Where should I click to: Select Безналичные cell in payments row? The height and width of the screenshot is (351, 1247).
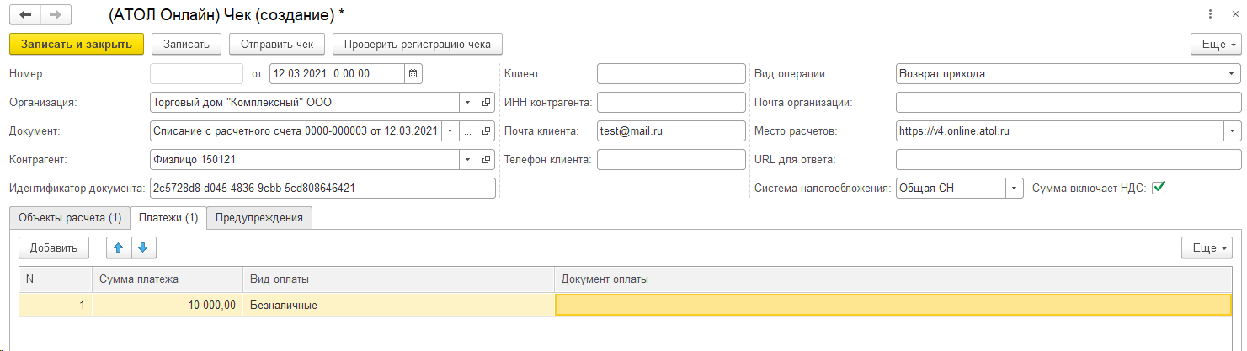[399, 305]
